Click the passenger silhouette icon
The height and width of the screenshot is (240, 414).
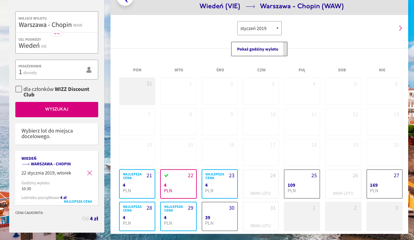pyautogui.click(x=89, y=70)
